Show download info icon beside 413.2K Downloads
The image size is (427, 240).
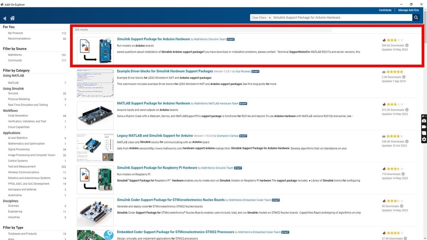click(407, 110)
